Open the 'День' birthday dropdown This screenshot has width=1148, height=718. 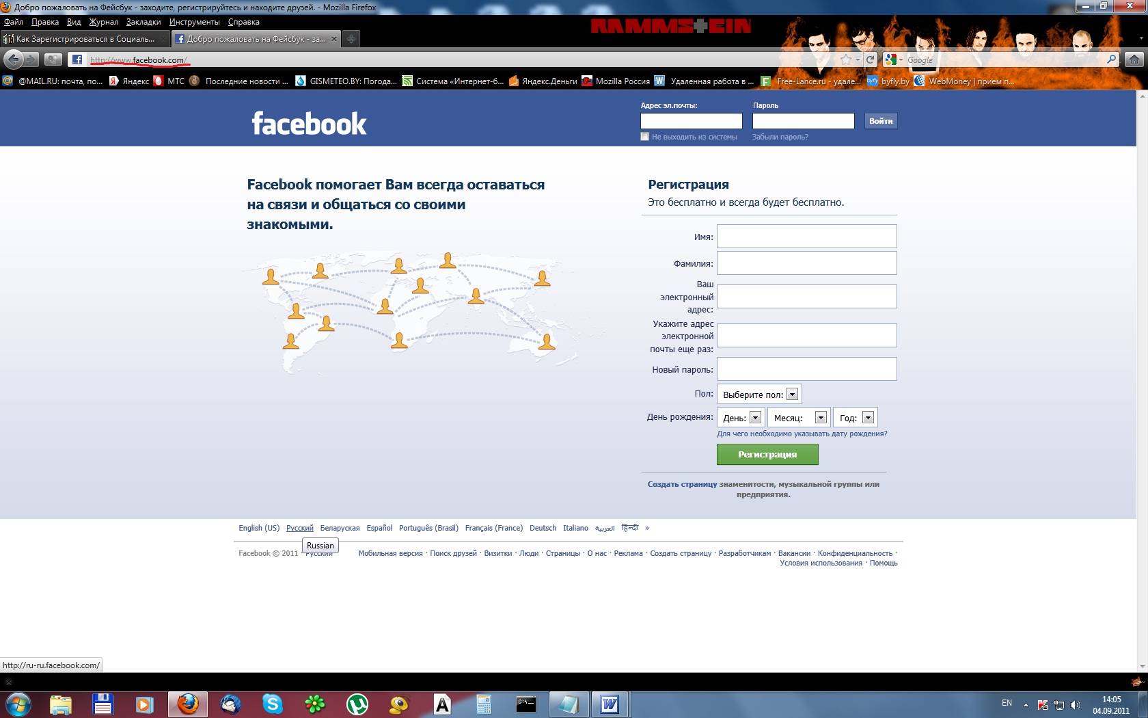click(x=741, y=418)
